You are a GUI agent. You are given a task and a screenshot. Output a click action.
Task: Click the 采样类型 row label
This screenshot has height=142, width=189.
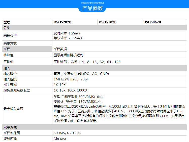tap(10, 36)
